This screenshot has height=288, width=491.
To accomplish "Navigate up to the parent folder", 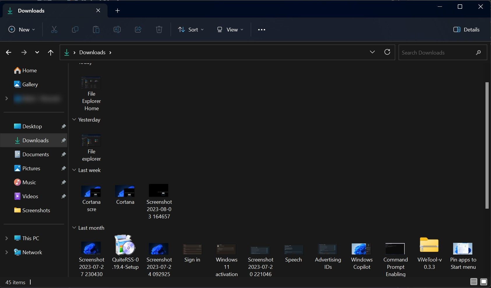I will click(x=50, y=52).
